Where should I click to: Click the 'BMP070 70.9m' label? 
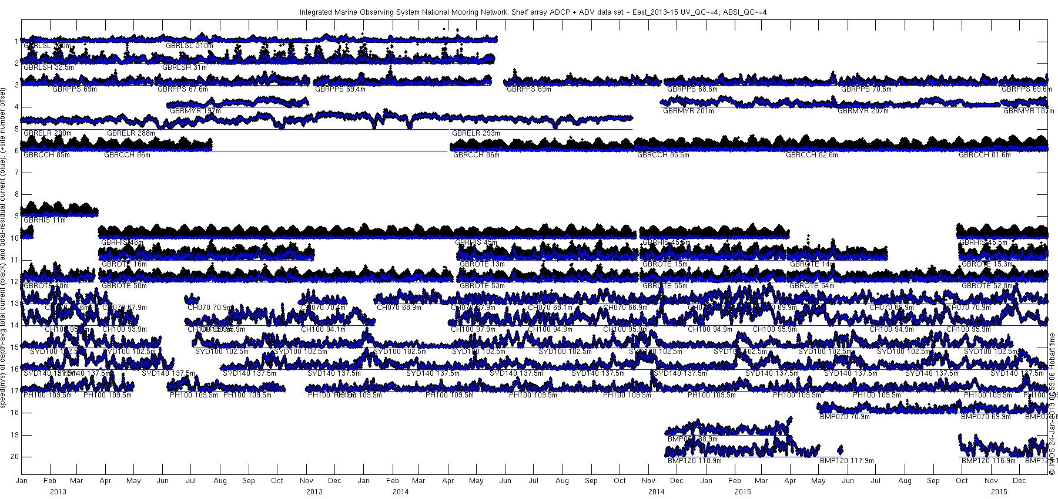843,417
